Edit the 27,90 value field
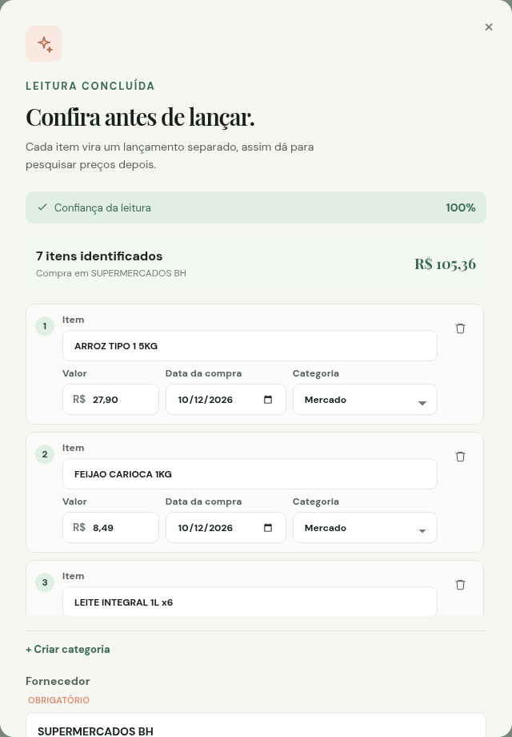 pos(110,400)
